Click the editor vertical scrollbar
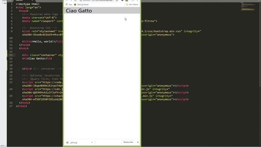Screen dimensions: 261x147 [260, 45]
